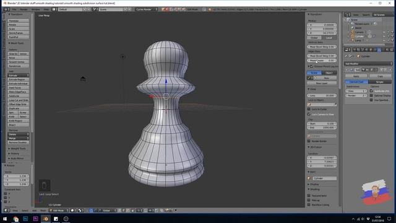Click the Blender icon on the taskbar
The width and height of the screenshot is (396, 223).
(x=46, y=219)
